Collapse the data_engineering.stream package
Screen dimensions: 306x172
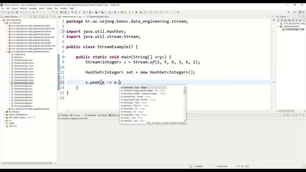coord(7,52)
